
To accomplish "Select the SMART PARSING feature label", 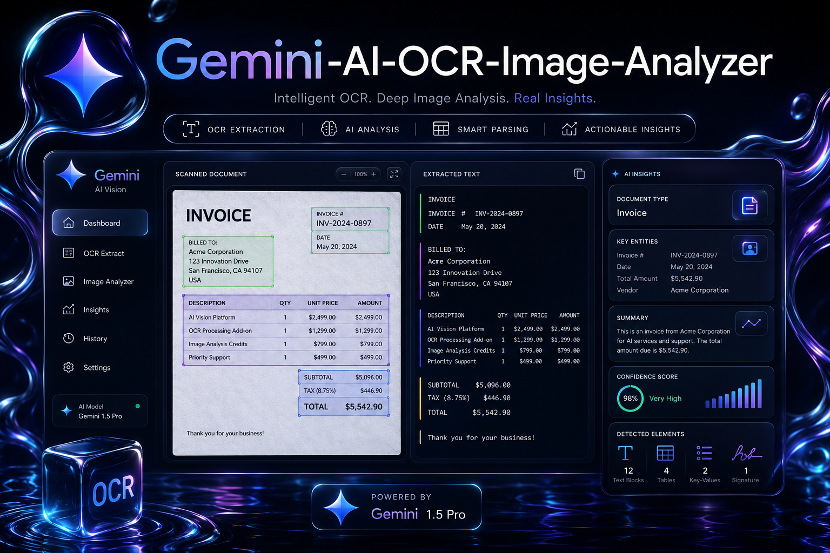I will [x=493, y=130].
